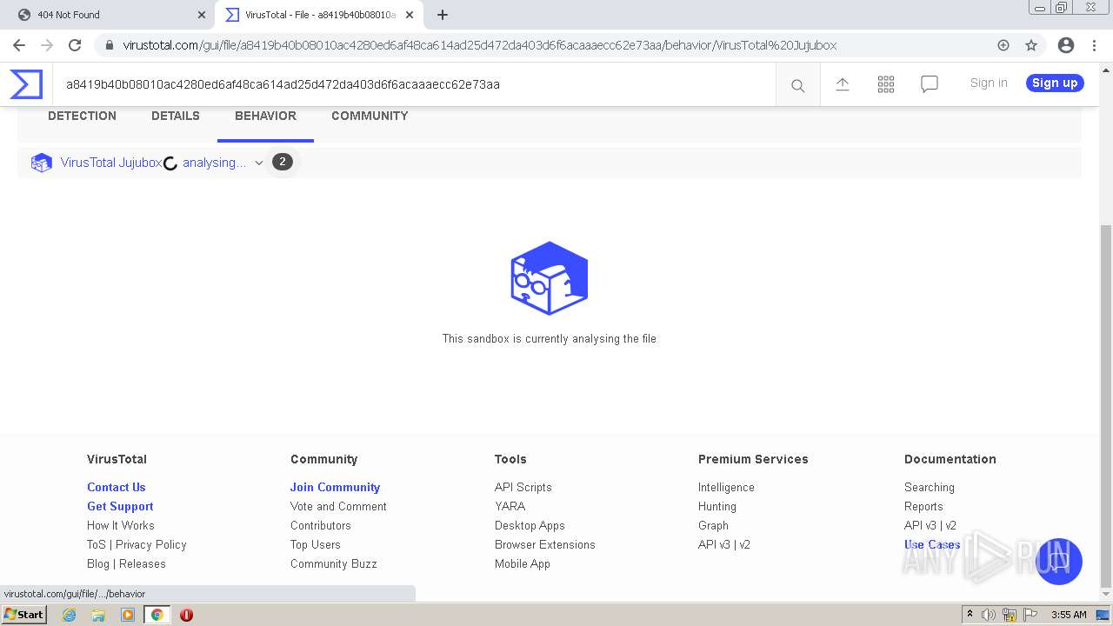Click the action center flag icon

coord(1030,615)
